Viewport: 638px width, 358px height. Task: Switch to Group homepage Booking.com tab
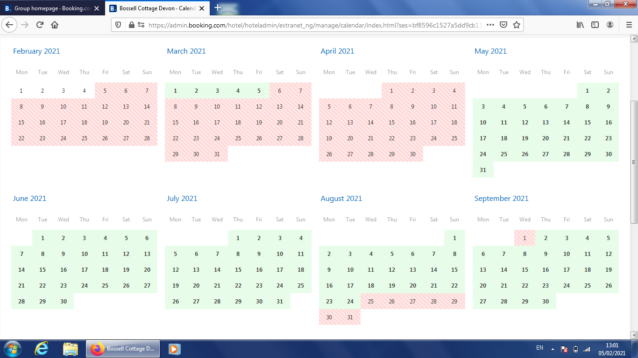[x=52, y=8]
